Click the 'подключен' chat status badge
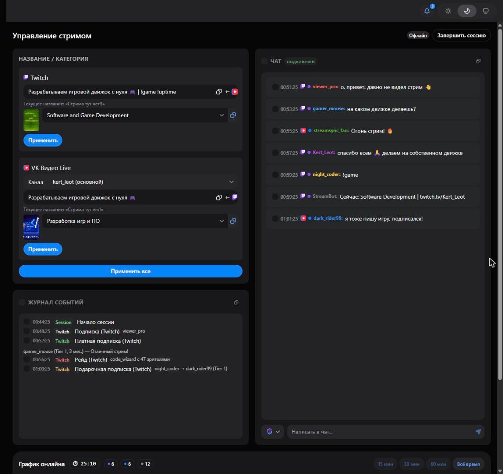Image resolution: width=503 pixels, height=474 pixels. tap(300, 61)
